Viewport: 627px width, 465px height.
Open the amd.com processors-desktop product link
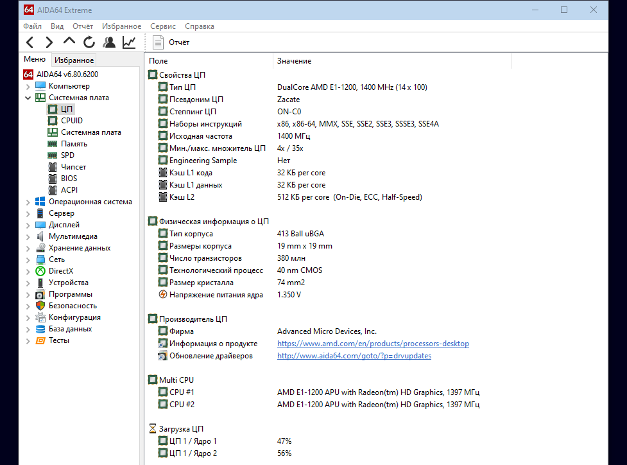pos(373,344)
